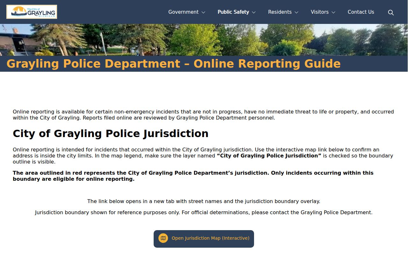Open the Government menu item
This screenshot has height=255, width=408.
pyautogui.click(x=183, y=12)
